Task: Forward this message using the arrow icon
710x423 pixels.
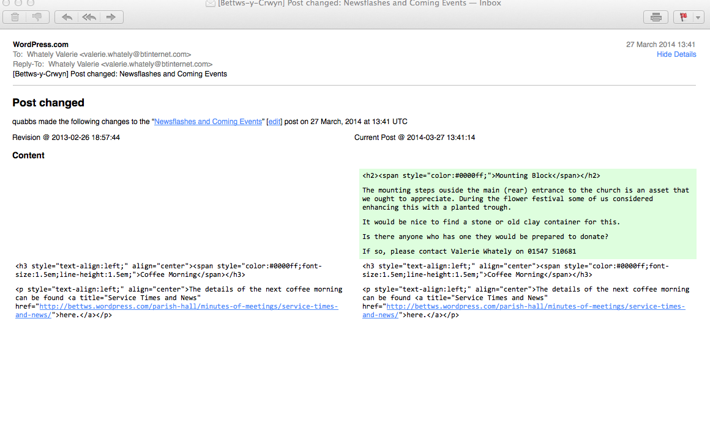Action: click(111, 17)
